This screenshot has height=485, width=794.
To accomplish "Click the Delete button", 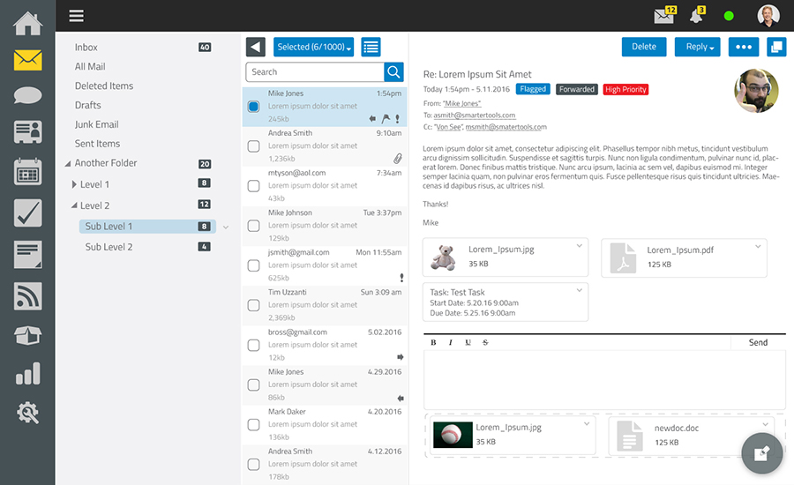I will point(644,47).
